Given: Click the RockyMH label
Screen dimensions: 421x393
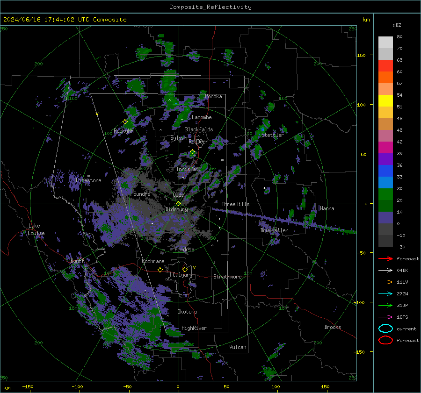Looking at the screenshot, I should pos(123,131).
